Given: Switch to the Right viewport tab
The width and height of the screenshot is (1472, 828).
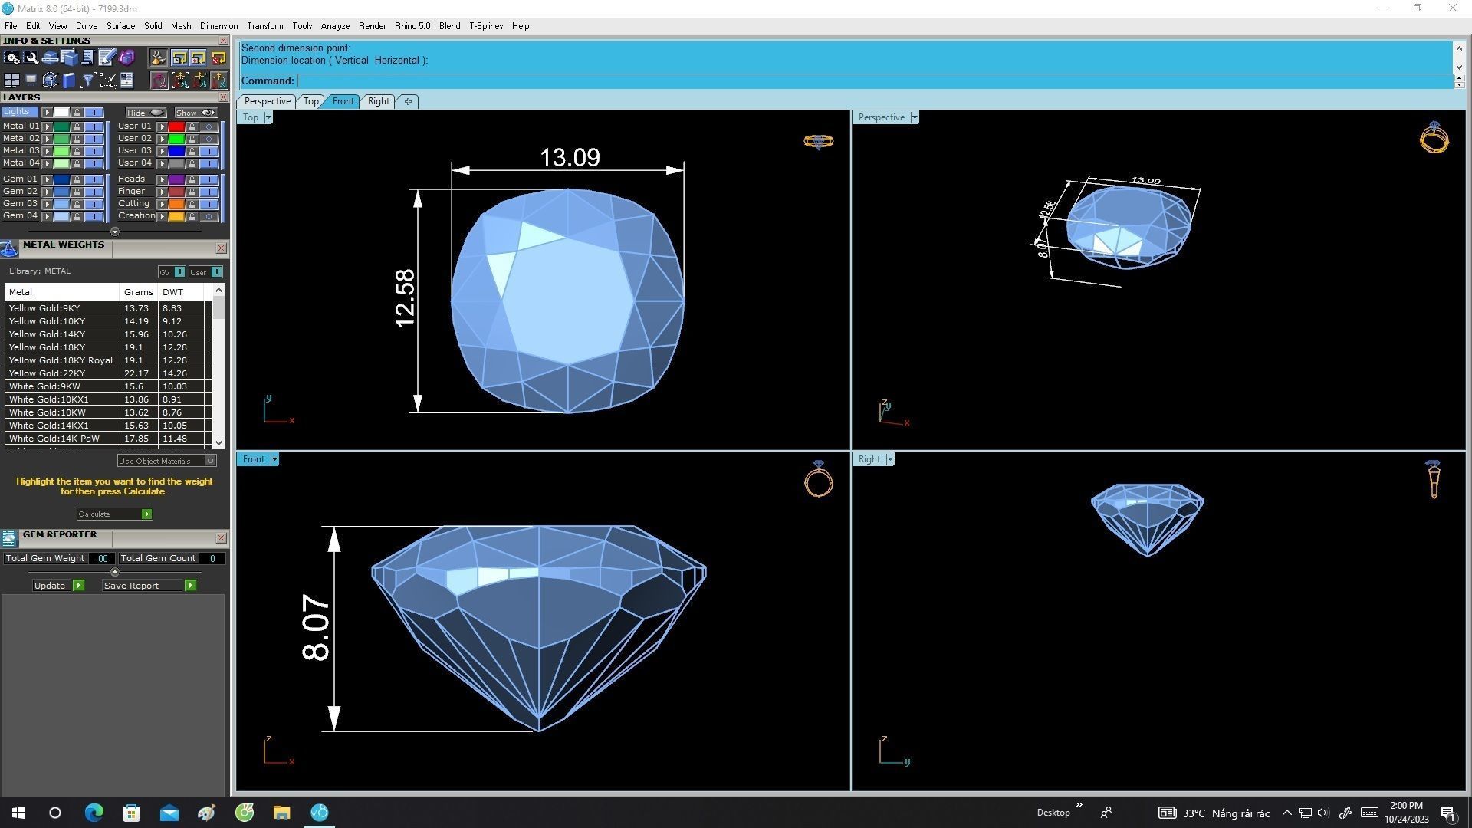Looking at the screenshot, I should (x=378, y=101).
